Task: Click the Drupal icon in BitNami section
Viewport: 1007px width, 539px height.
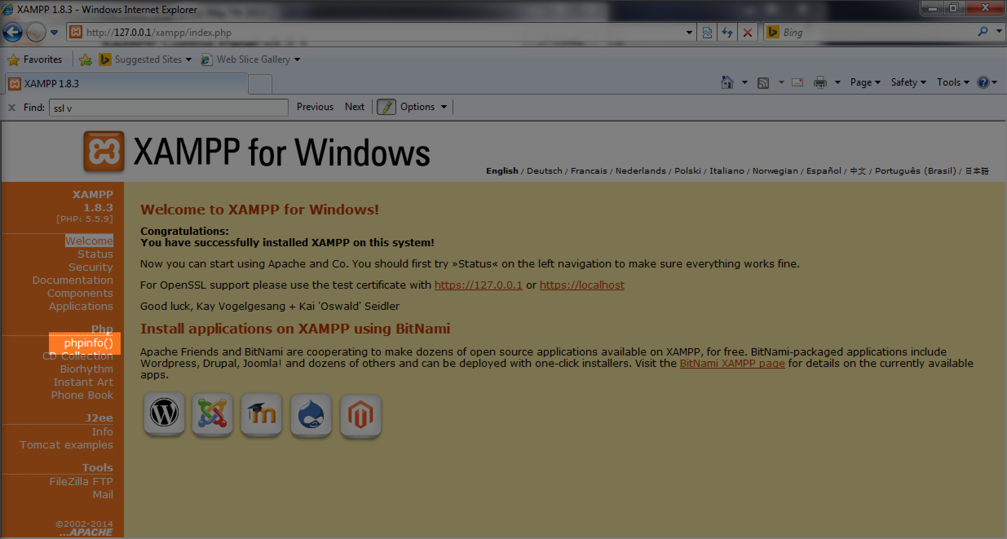Action: [x=310, y=413]
